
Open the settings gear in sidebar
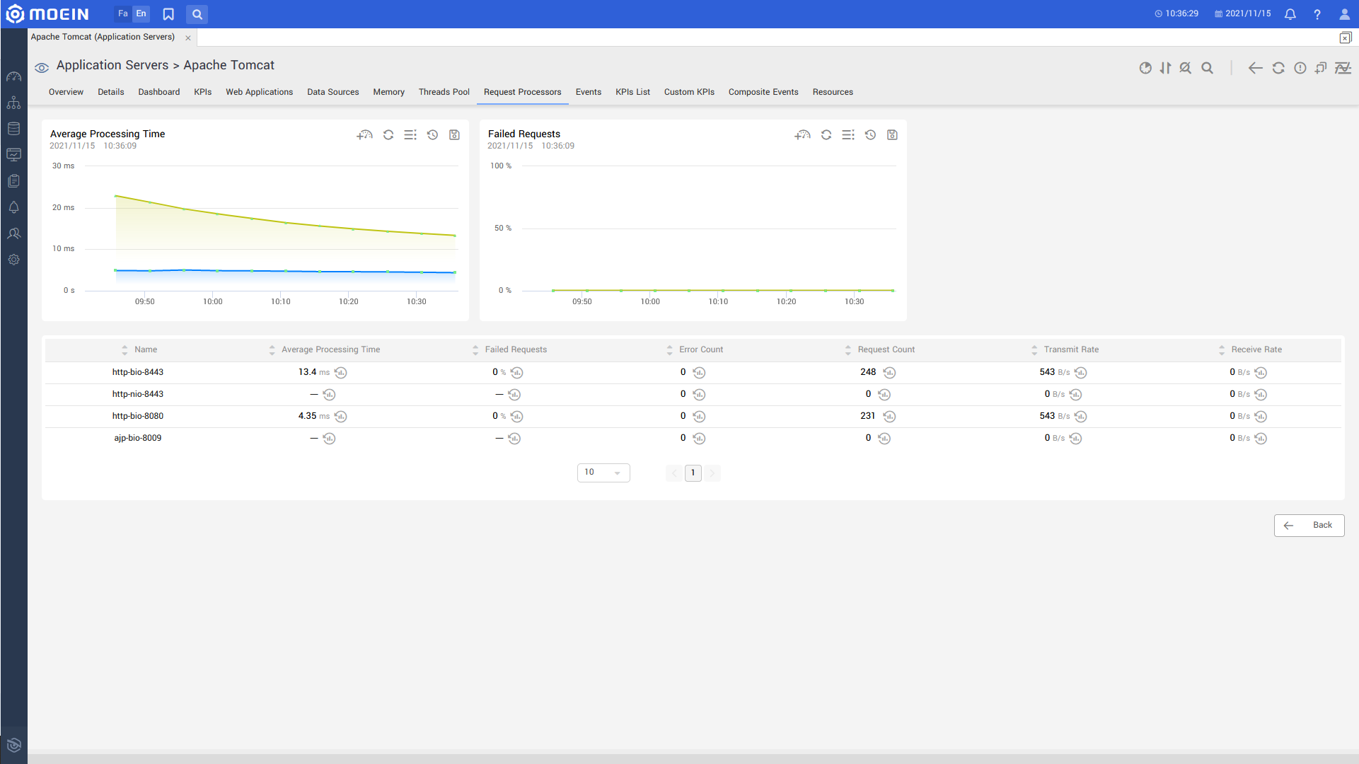coord(13,260)
